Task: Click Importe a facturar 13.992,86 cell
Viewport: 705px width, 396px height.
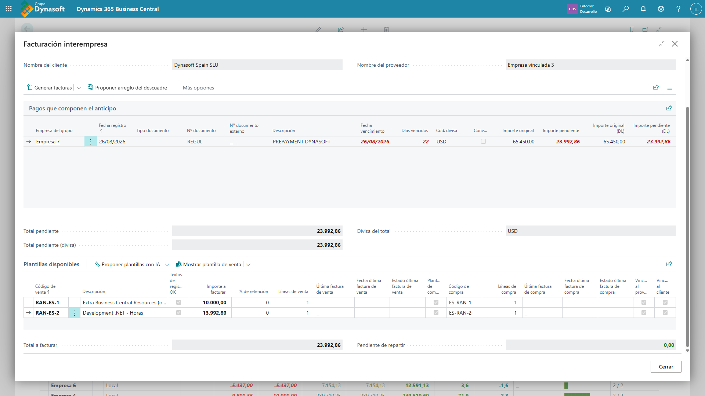Action: (210, 313)
